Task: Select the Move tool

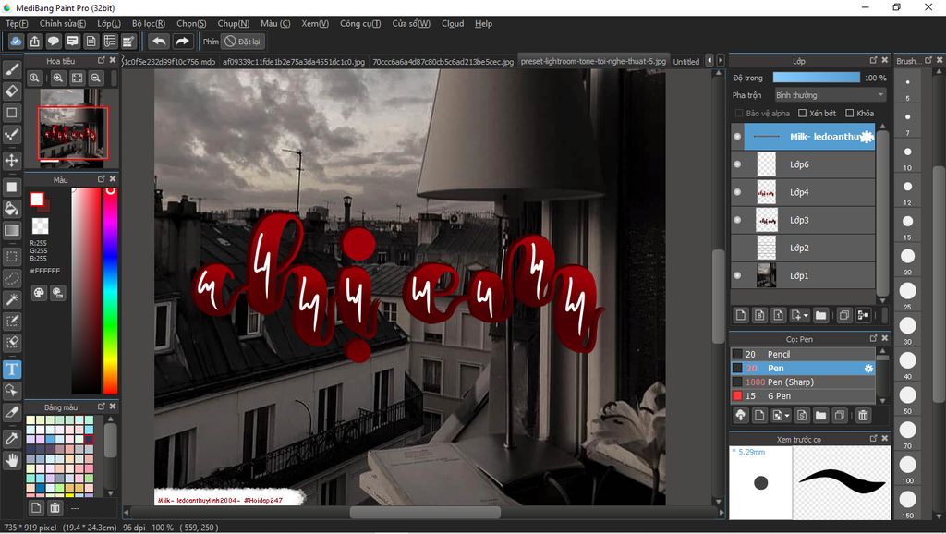Action: 11,161
